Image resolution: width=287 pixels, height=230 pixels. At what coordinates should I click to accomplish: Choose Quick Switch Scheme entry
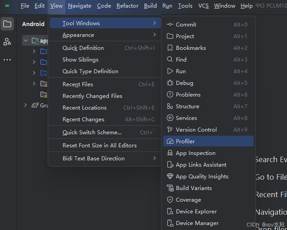click(105, 133)
